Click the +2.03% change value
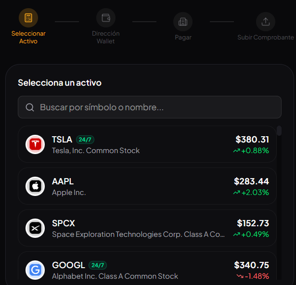 pyautogui.click(x=255, y=193)
